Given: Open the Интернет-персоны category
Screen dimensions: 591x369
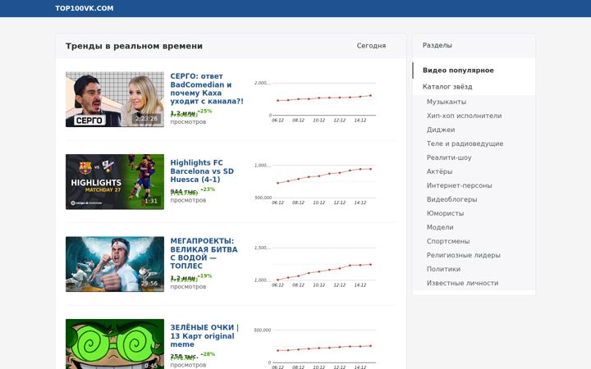Looking at the screenshot, I should (x=459, y=185).
